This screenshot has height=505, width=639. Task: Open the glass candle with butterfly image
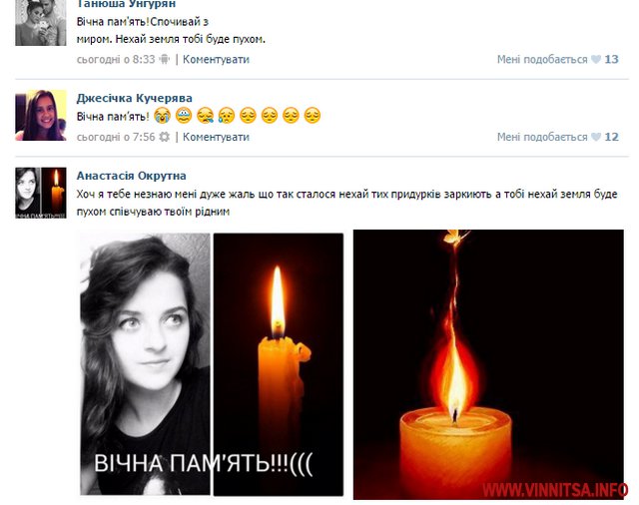tap(488, 364)
